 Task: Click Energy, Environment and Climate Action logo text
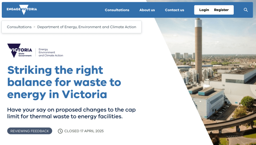pos(51,52)
